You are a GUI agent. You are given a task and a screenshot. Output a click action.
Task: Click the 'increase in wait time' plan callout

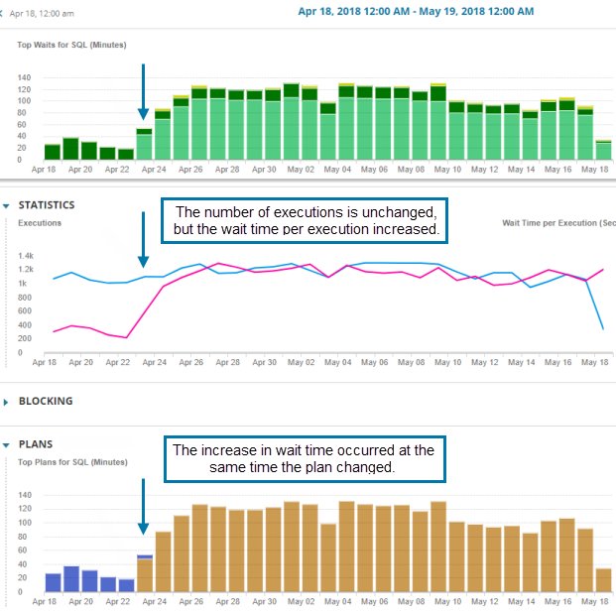click(x=304, y=458)
